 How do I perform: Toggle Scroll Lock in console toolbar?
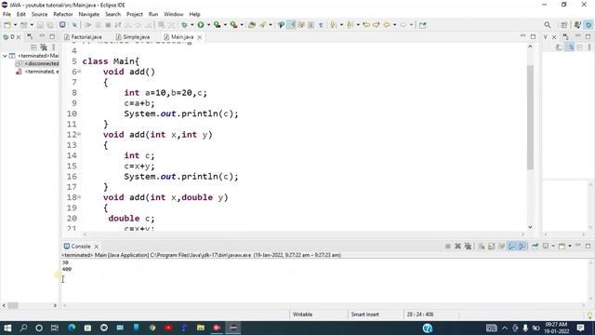tap(492, 246)
